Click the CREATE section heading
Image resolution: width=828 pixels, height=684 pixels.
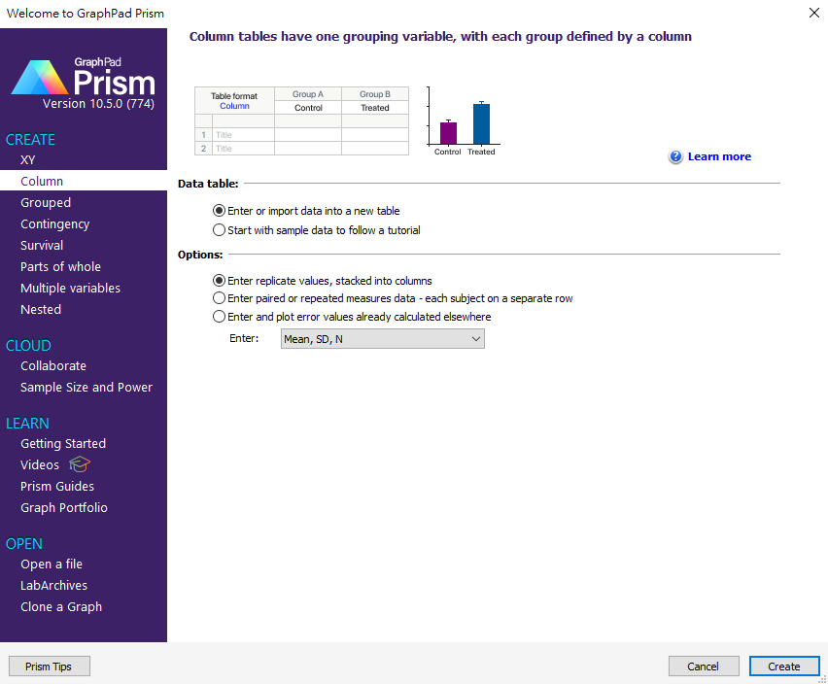pos(30,139)
